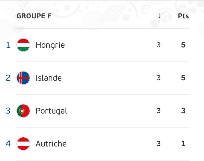Click the Pts column header
204x161 pixels.
coord(183,16)
